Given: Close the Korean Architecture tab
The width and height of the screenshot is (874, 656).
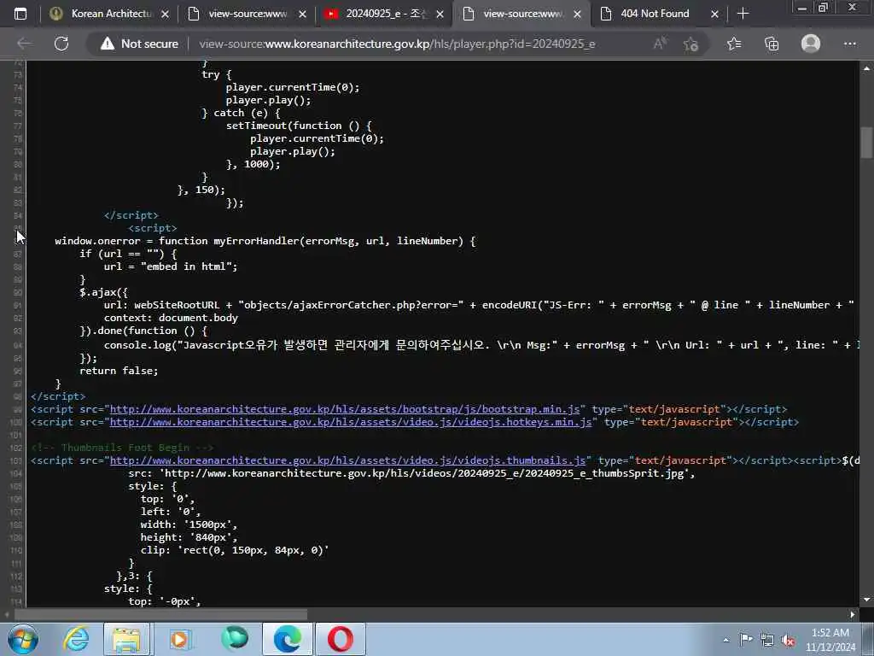Looking at the screenshot, I should tap(165, 15).
